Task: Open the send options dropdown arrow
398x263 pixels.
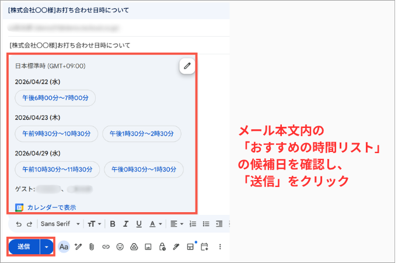Action: (47, 247)
